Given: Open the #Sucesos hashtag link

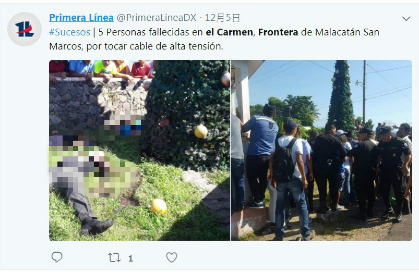Looking at the screenshot, I should click(x=69, y=32).
